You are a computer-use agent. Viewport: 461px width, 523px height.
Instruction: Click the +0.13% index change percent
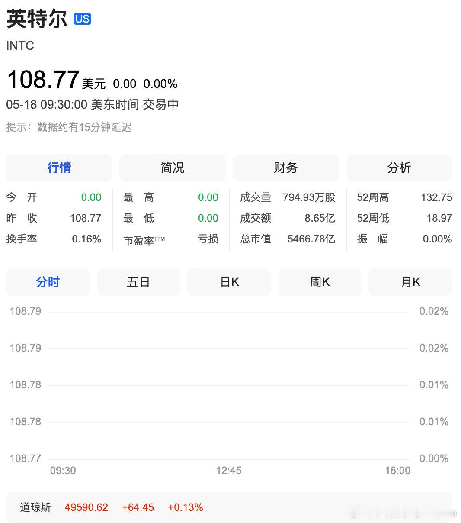186,507
